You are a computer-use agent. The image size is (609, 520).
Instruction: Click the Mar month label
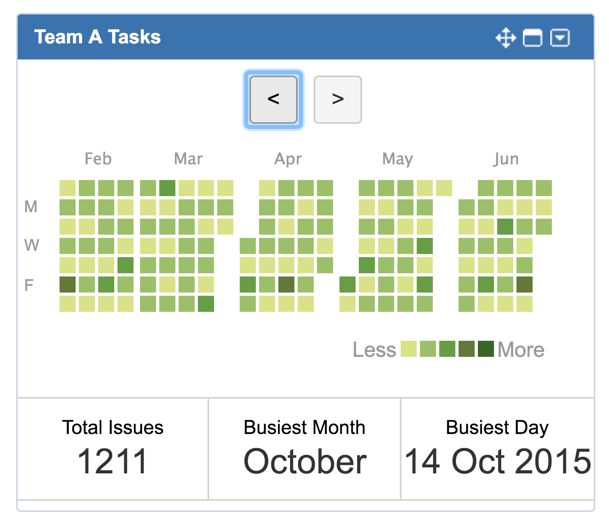pyautogui.click(x=188, y=159)
